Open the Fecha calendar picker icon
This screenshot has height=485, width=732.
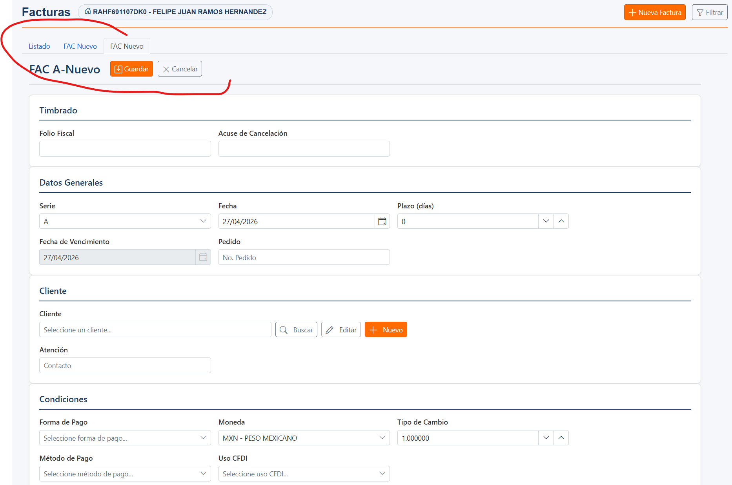382,221
